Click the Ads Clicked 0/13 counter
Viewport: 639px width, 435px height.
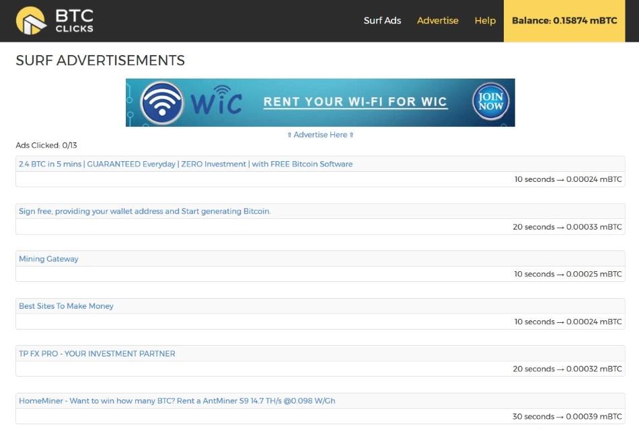pos(46,145)
